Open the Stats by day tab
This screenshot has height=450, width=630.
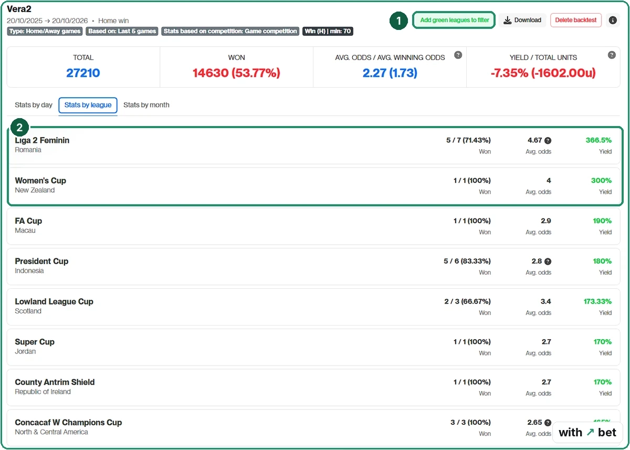[x=34, y=105]
